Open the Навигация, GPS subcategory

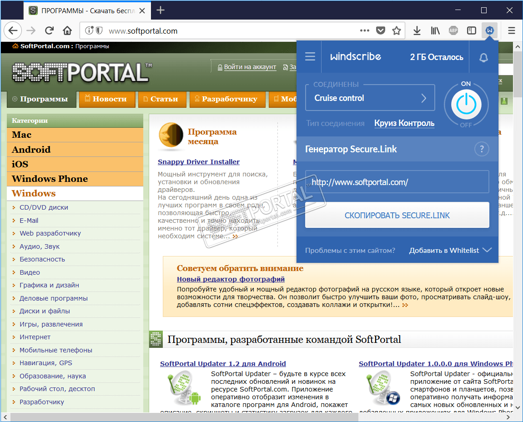[45, 363]
